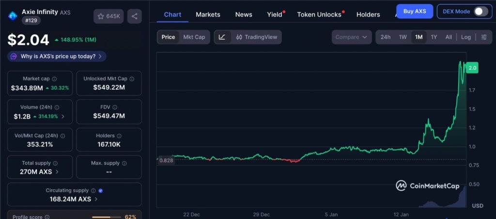Switch to the Markets tab

click(208, 15)
